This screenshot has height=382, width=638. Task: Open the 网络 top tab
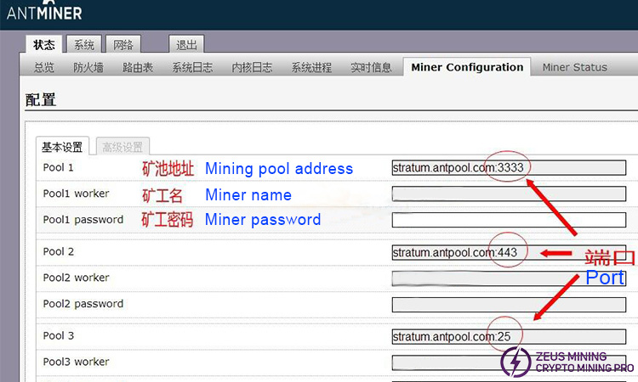(123, 44)
